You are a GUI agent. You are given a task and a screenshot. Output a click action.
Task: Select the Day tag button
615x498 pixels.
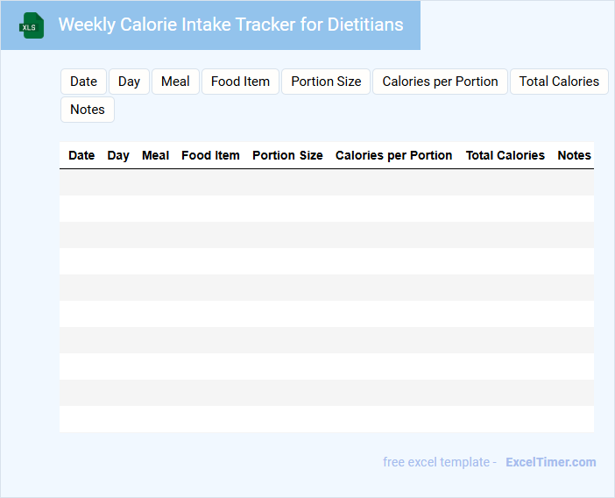(129, 82)
